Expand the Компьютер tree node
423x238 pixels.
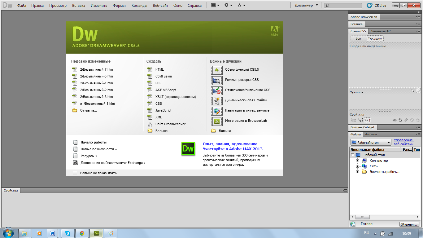coord(357,161)
